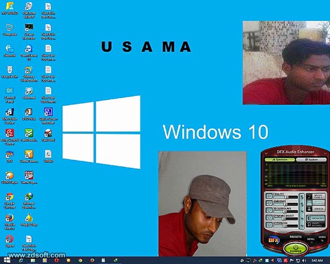Switch to the Explore tab in DFX

311,159
